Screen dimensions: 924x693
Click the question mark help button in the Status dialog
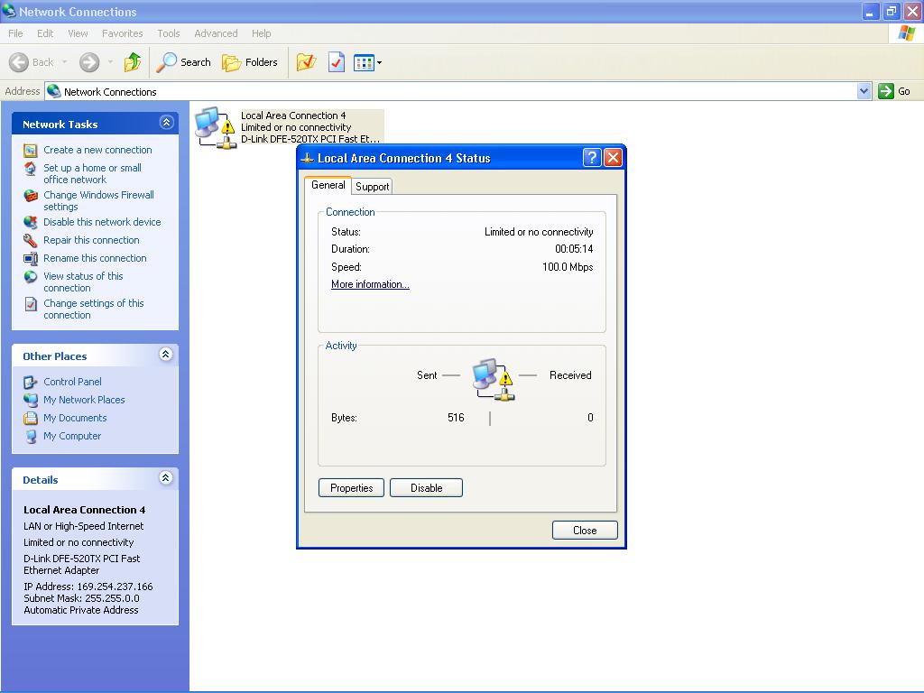point(592,158)
